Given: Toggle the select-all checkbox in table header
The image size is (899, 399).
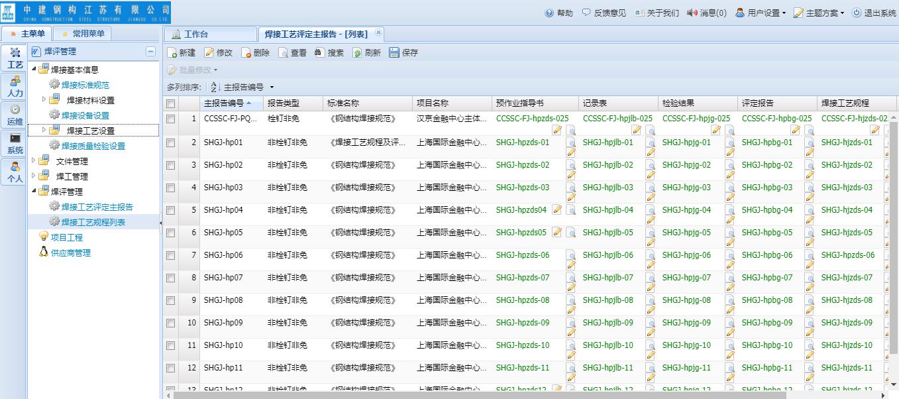Looking at the screenshot, I should (170, 103).
